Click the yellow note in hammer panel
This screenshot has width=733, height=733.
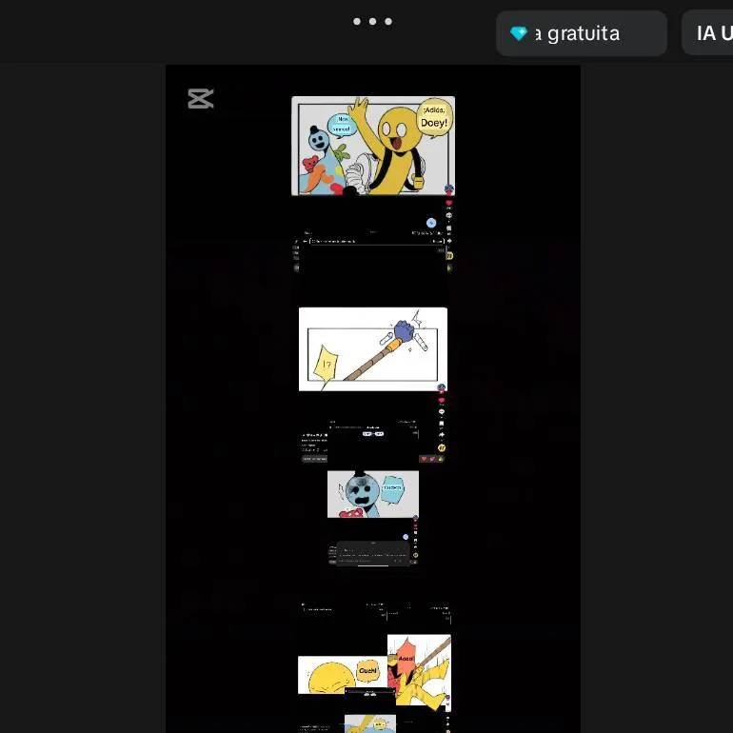click(327, 365)
